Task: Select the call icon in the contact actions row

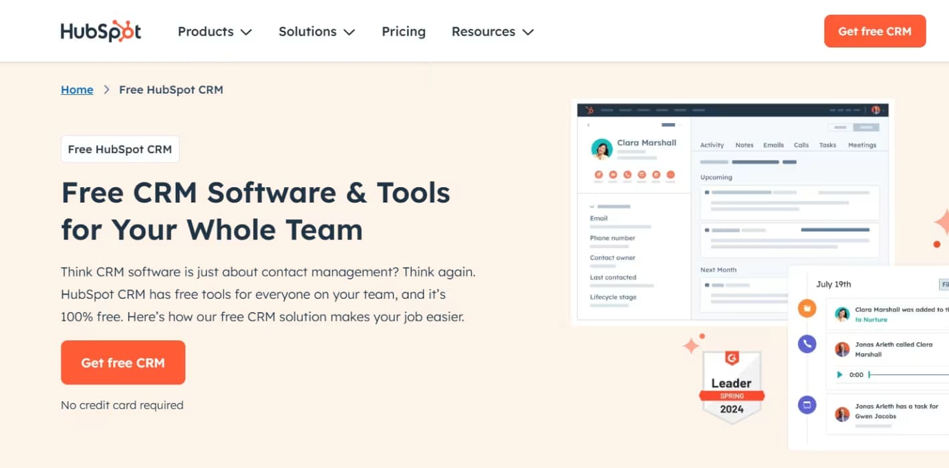Action: point(628,175)
